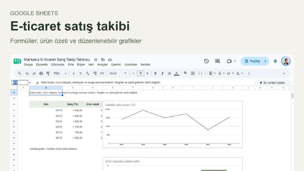Open the comments panel icon
The image size is (304, 171).
click(217, 61)
